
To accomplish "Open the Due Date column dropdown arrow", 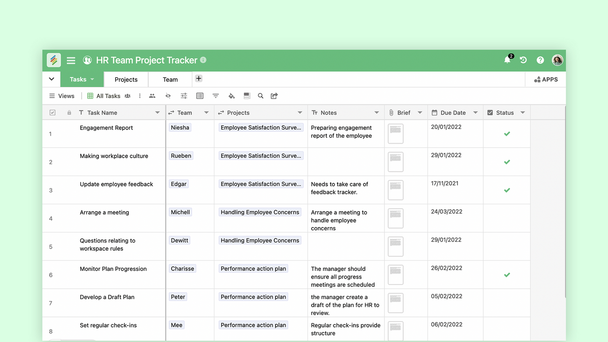I will coord(475,113).
